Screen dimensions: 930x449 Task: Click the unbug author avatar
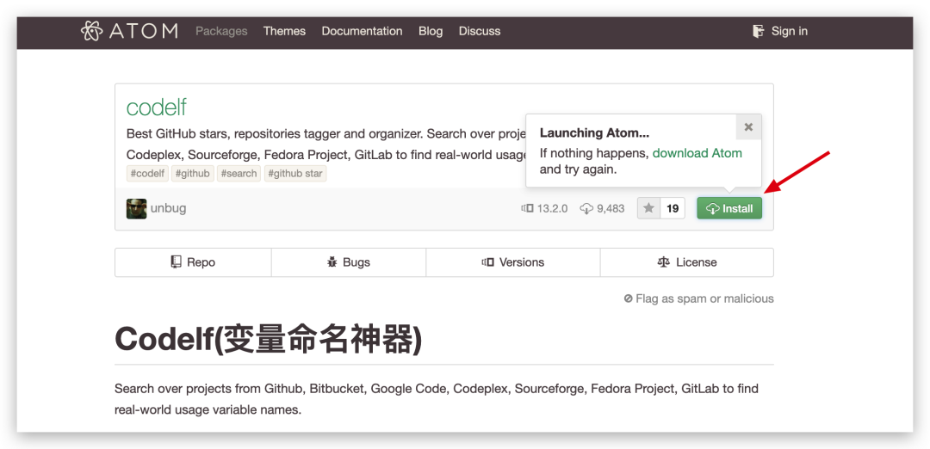(x=136, y=208)
